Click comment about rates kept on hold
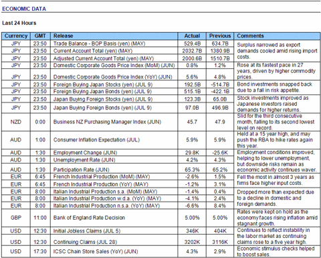 click(x=277, y=218)
